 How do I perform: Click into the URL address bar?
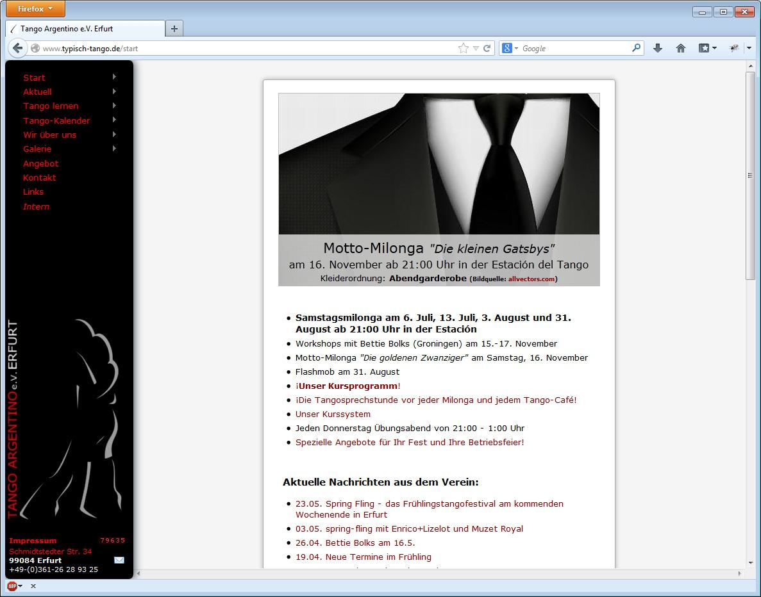[x=244, y=48]
